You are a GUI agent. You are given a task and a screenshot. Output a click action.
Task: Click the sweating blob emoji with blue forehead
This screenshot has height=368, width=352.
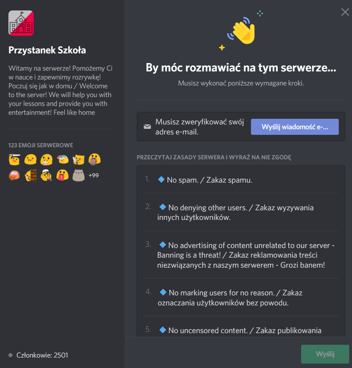pos(62,160)
